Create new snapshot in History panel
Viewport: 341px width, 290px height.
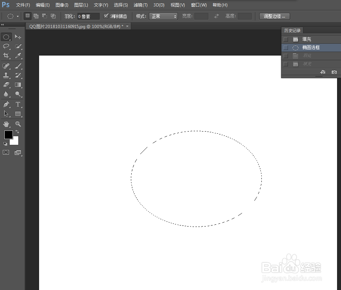pos(334,72)
